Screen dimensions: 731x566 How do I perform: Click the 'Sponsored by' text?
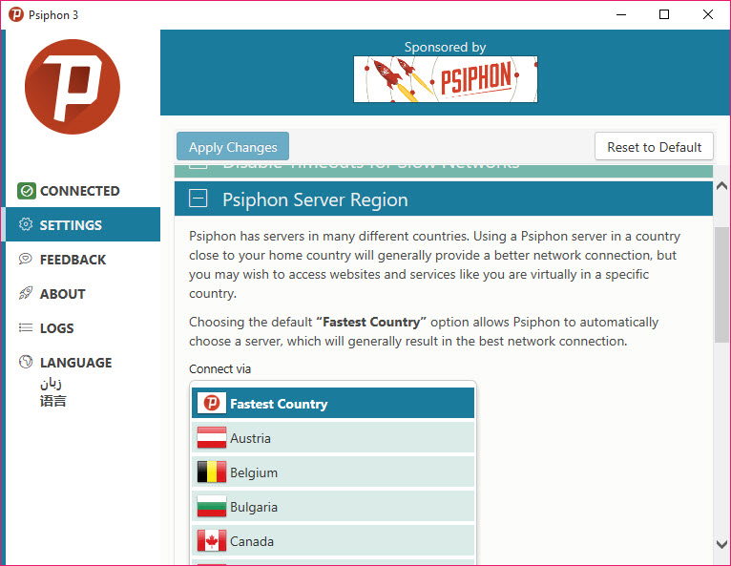(x=446, y=47)
